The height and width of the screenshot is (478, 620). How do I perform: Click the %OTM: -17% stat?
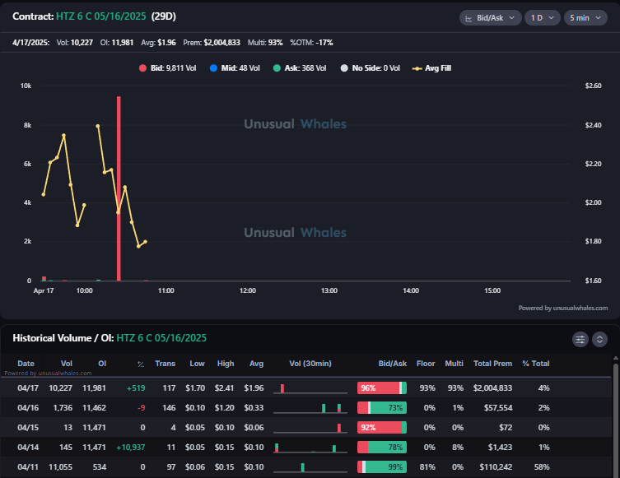tap(311, 42)
